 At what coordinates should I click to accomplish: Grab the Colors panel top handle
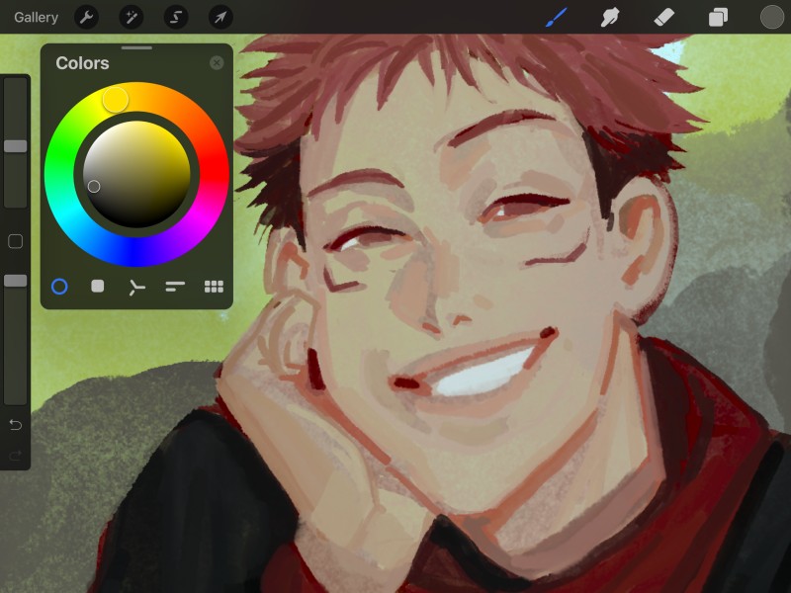(x=136, y=47)
